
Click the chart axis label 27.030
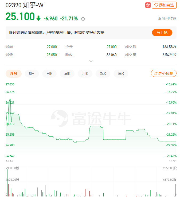pyautogui.click(x=10, y=84)
